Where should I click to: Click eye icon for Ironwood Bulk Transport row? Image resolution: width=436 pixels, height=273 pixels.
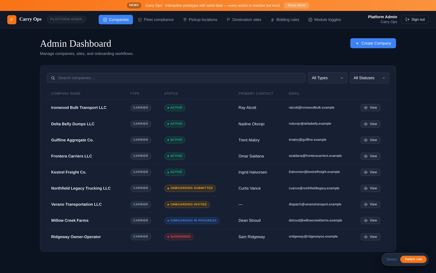pos(366,108)
